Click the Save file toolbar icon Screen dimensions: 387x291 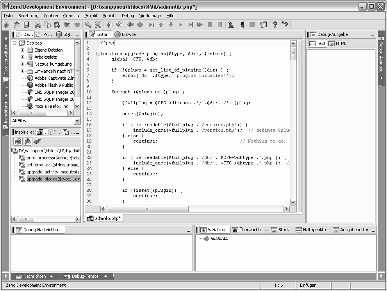pos(26,25)
